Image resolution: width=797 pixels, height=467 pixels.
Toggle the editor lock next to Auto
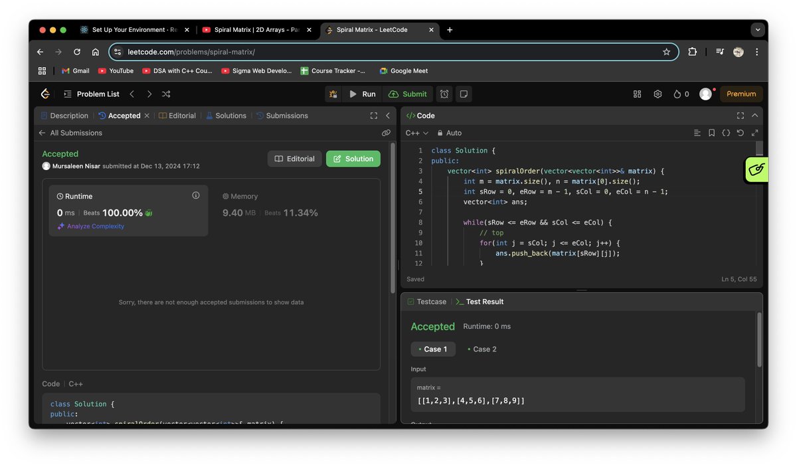point(440,133)
